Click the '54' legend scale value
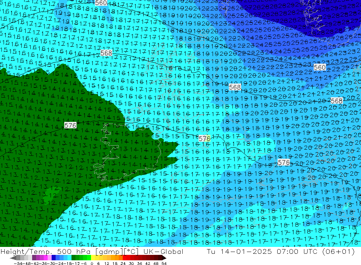Image resolution: width=361 pixels, height=265 pixels. click(164, 264)
